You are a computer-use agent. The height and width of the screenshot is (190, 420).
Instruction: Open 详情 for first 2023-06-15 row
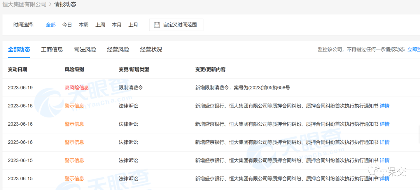(385, 161)
